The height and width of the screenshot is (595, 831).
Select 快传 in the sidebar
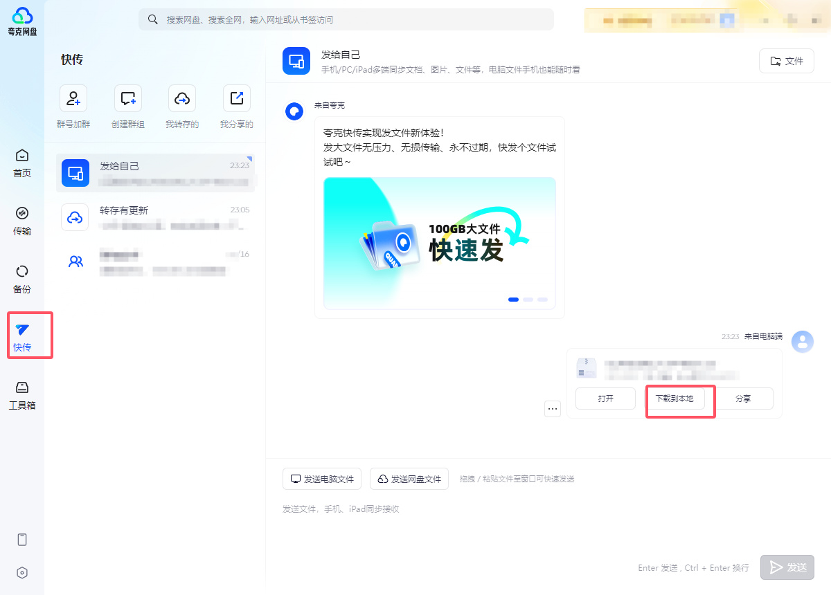click(x=22, y=338)
